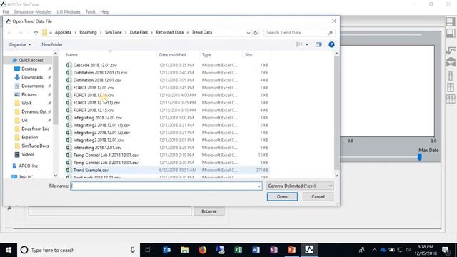Sort files by the Name column
This screenshot has width=457, height=257.
[71, 55]
